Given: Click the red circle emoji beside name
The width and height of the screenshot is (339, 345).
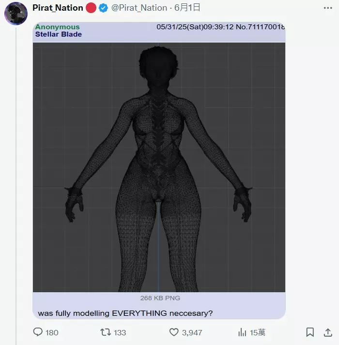Looking at the screenshot, I should [91, 8].
